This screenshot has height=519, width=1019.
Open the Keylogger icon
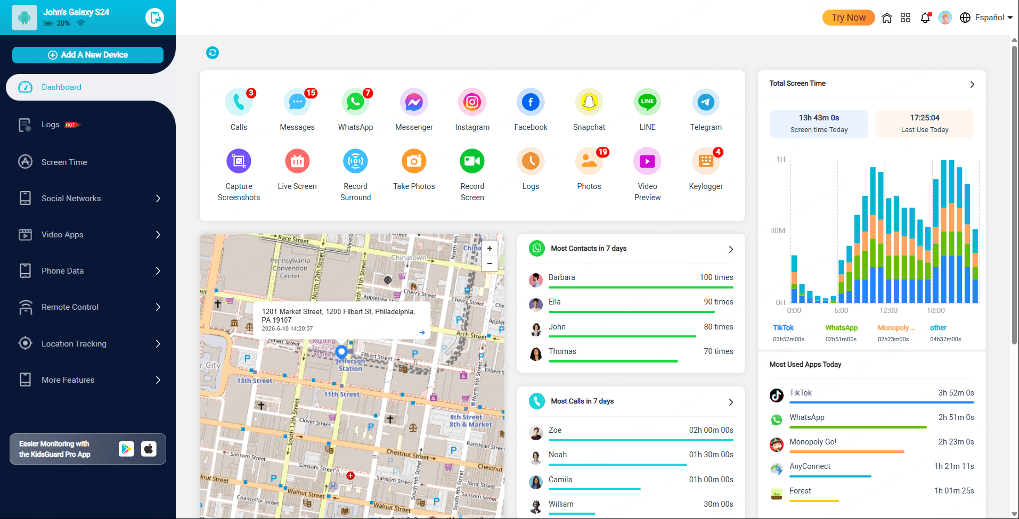[x=706, y=161]
